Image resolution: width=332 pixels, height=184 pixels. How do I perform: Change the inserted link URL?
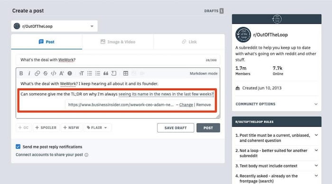click(x=186, y=105)
